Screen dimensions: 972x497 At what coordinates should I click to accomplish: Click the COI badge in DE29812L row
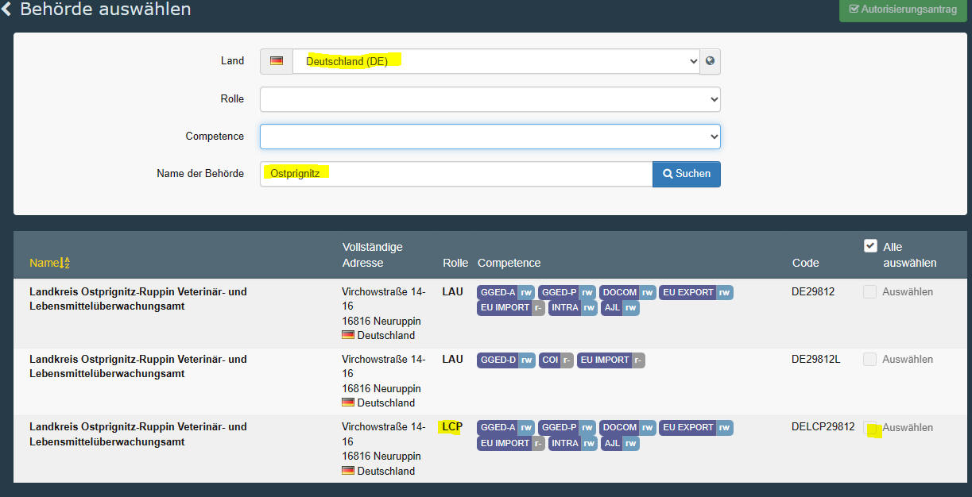[556, 360]
